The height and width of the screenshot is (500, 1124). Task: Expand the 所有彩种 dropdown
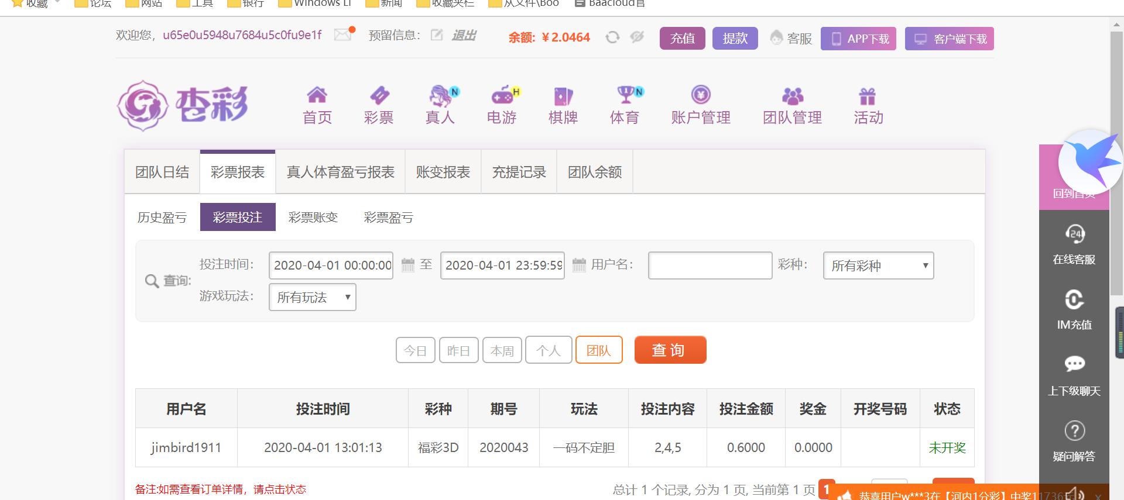coord(878,265)
